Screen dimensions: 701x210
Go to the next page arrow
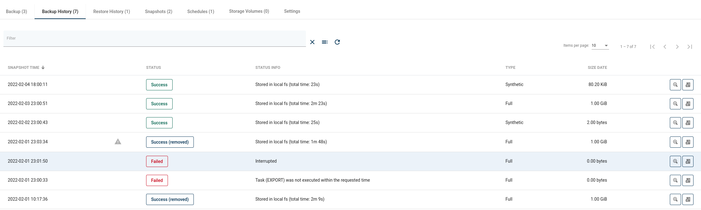(677, 47)
